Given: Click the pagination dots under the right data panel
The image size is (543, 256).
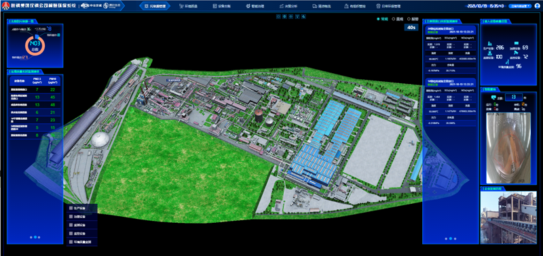Looking at the screenshot, I should point(450,238).
